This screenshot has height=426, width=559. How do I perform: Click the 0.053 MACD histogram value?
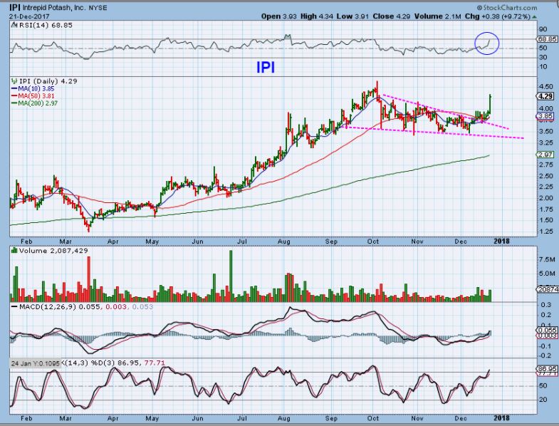(142, 307)
